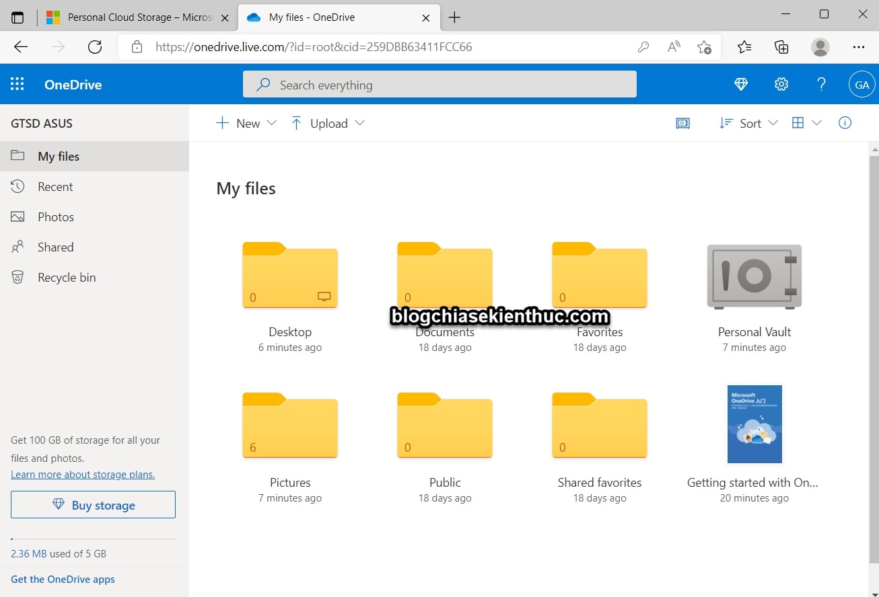Click the My files heading

(246, 188)
